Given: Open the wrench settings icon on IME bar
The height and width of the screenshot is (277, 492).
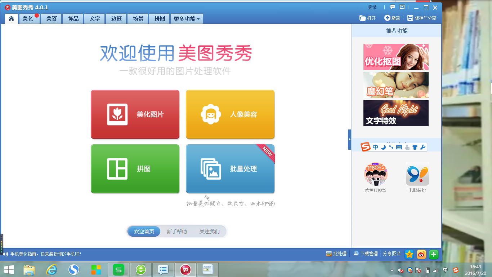Looking at the screenshot, I should 423,147.
